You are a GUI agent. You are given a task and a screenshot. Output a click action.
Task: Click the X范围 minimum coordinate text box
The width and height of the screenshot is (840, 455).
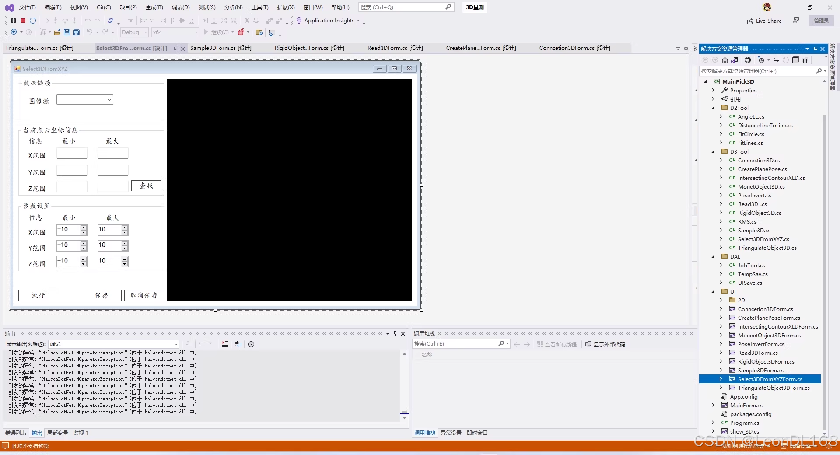click(x=72, y=153)
